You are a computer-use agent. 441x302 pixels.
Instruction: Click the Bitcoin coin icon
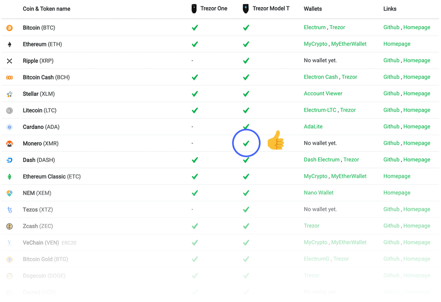pos(9,28)
